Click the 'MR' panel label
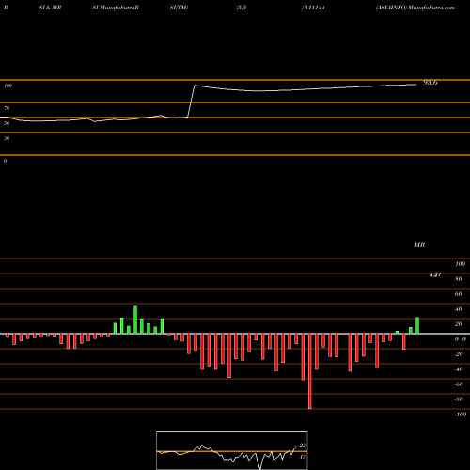This screenshot has width=470, height=470. (x=419, y=244)
